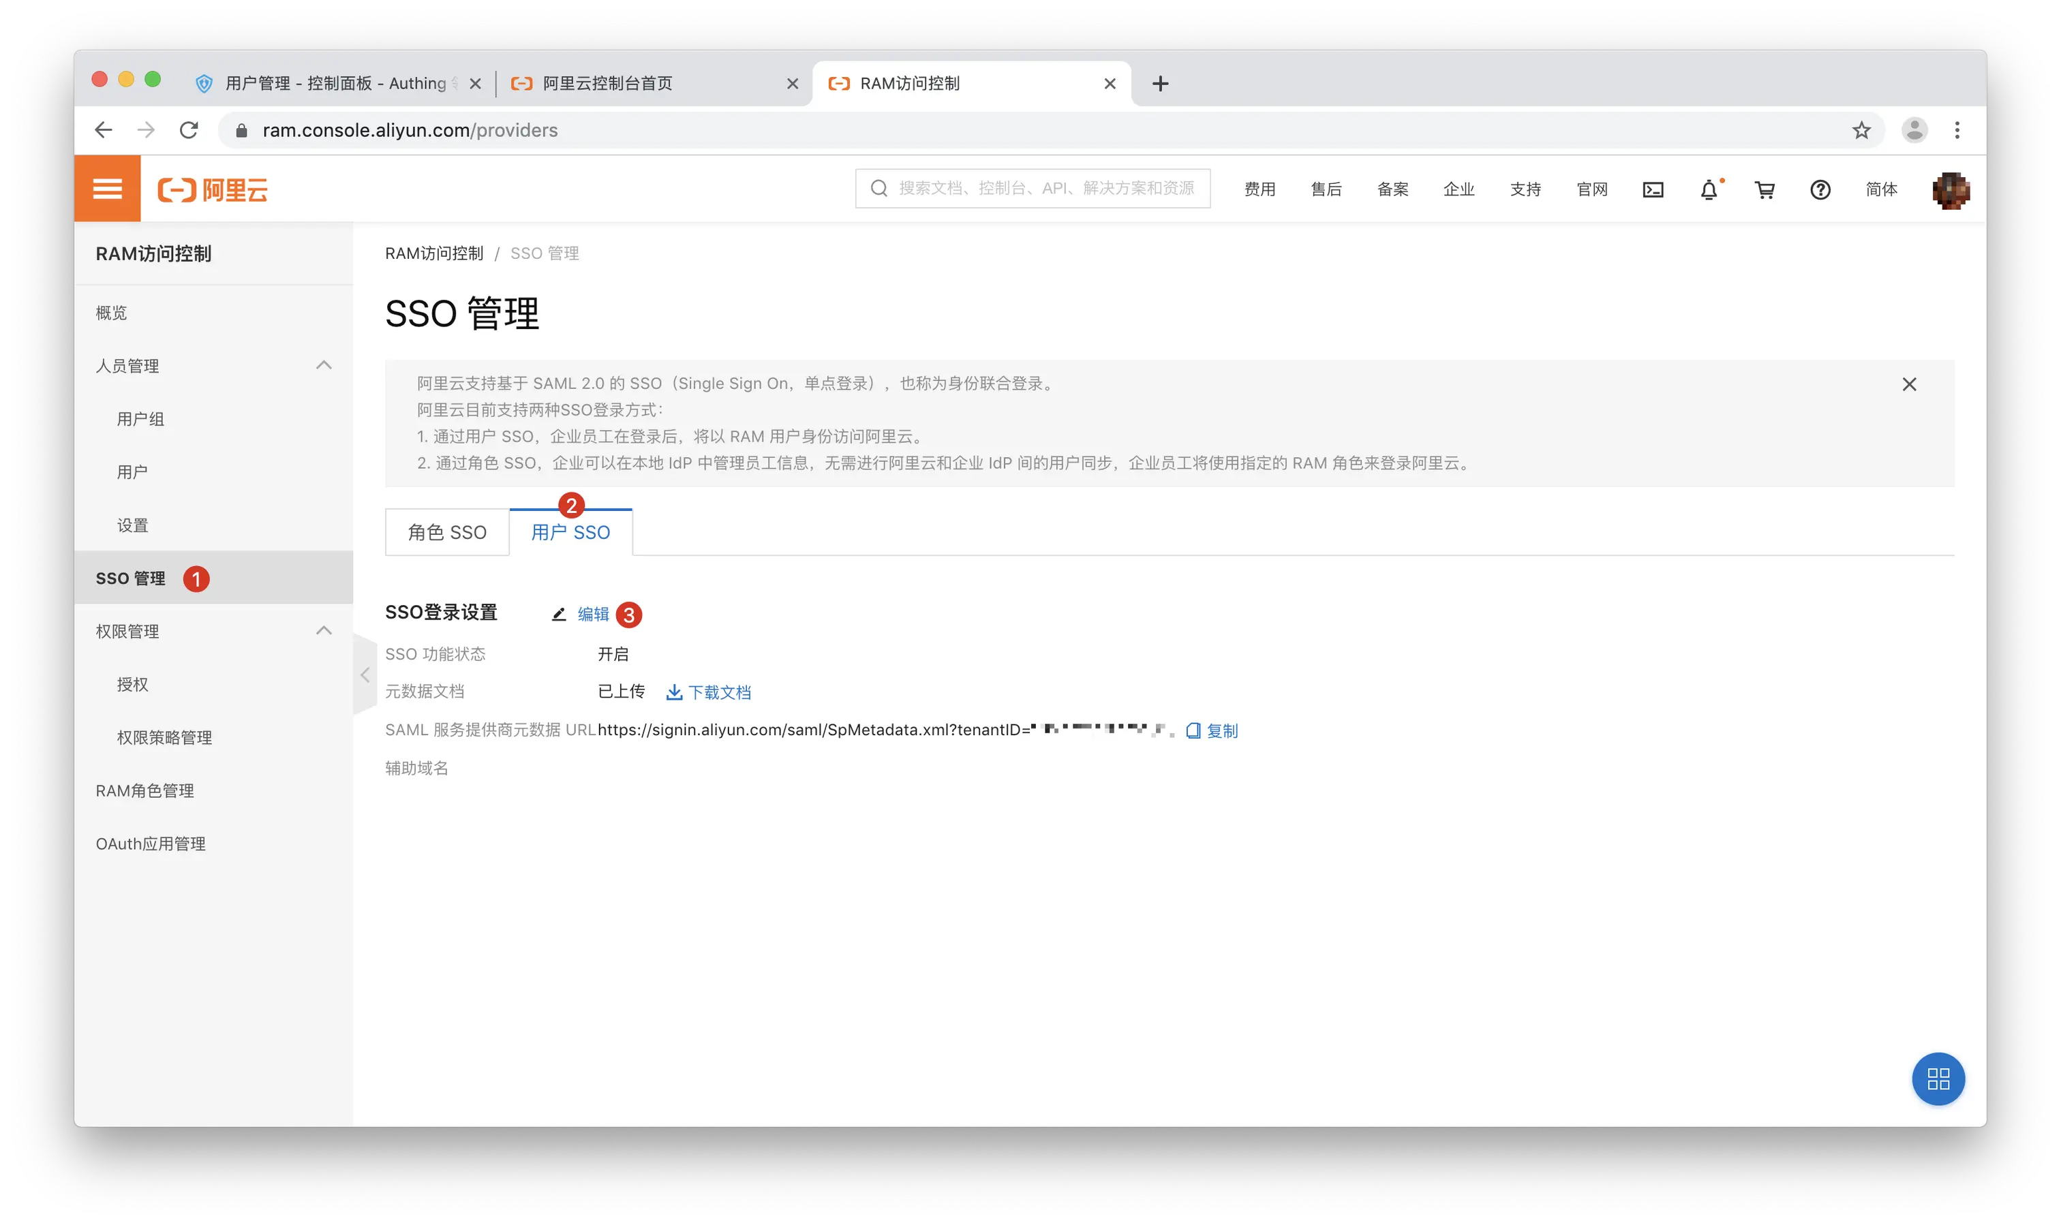Switch to the 角色 SSO tab
This screenshot has height=1225, width=2061.
[x=446, y=532]
